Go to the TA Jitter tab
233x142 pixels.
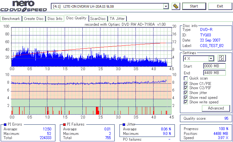(117, 19)
